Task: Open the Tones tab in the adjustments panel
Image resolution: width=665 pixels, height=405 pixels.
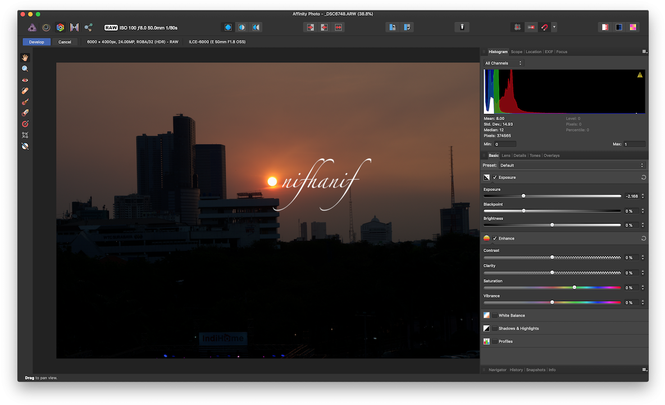Action: click(x=535, y=155)
